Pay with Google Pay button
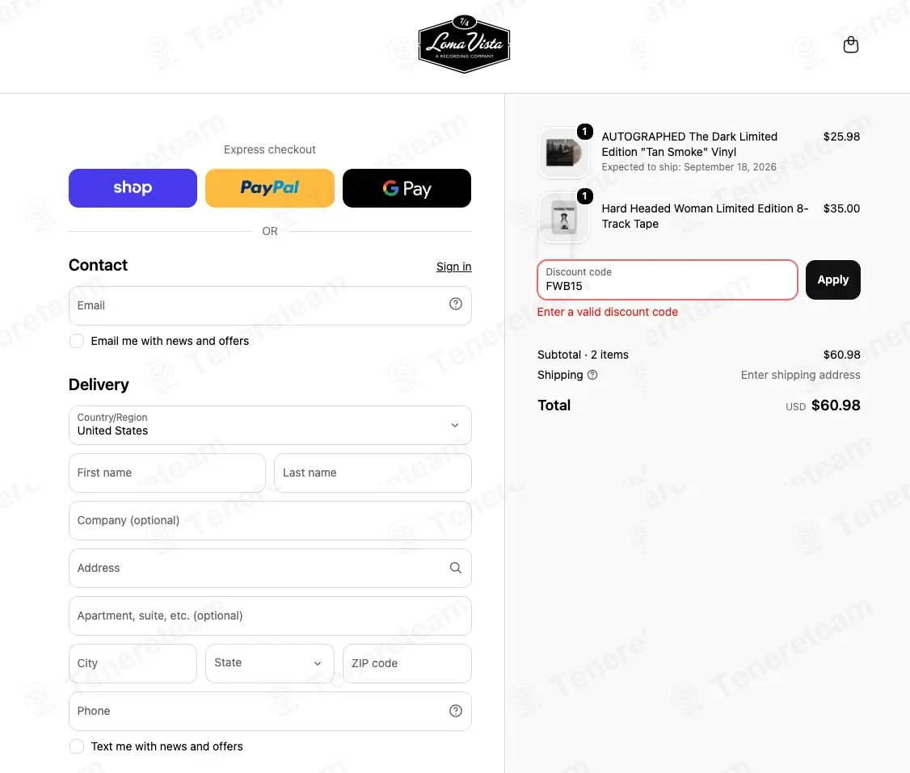This screenshot has width=910, height=773. 407,188
